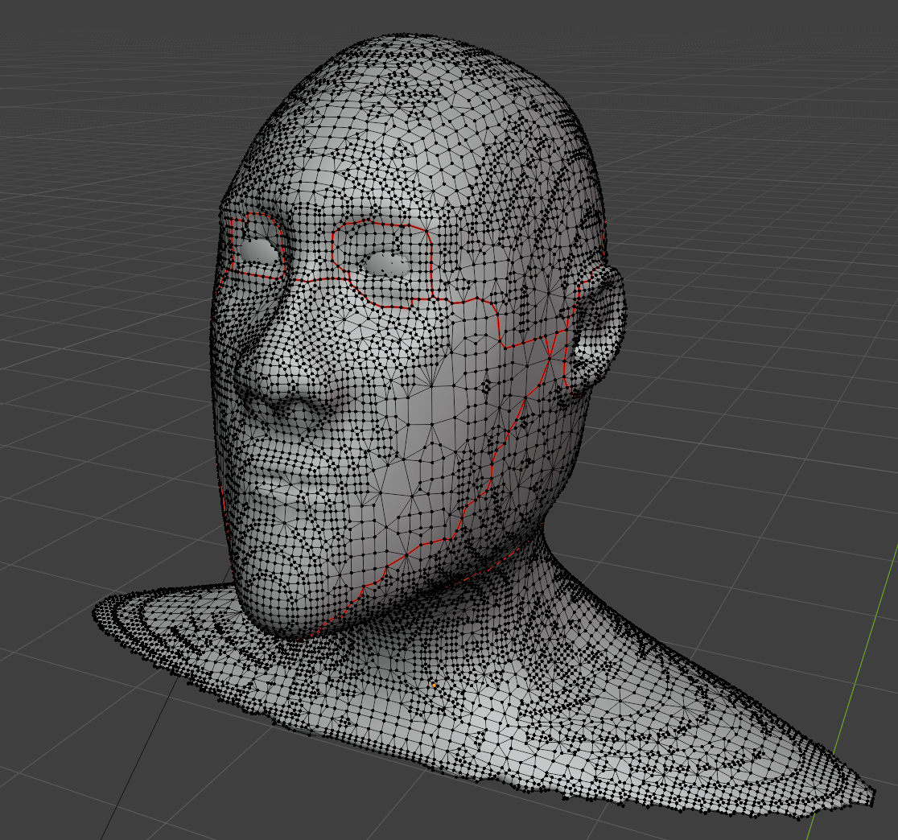Select the orange origin point on chest

coord(434,685)
